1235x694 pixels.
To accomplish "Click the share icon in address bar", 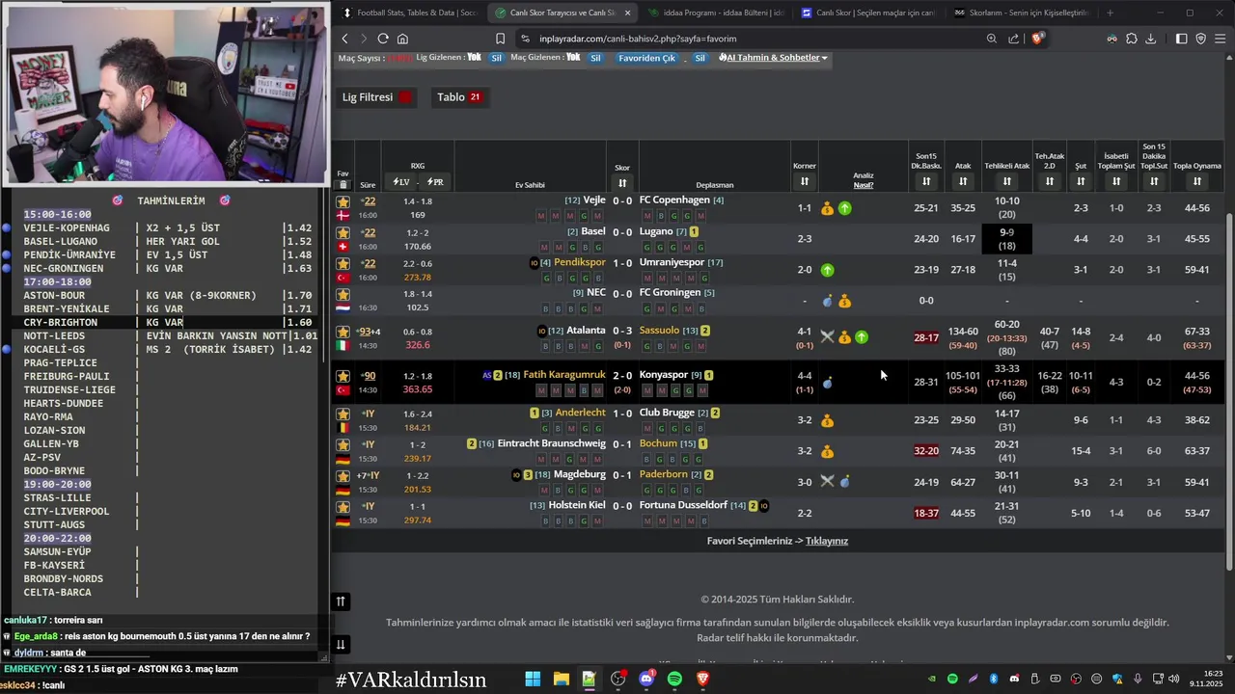I will coord(1014,39).
